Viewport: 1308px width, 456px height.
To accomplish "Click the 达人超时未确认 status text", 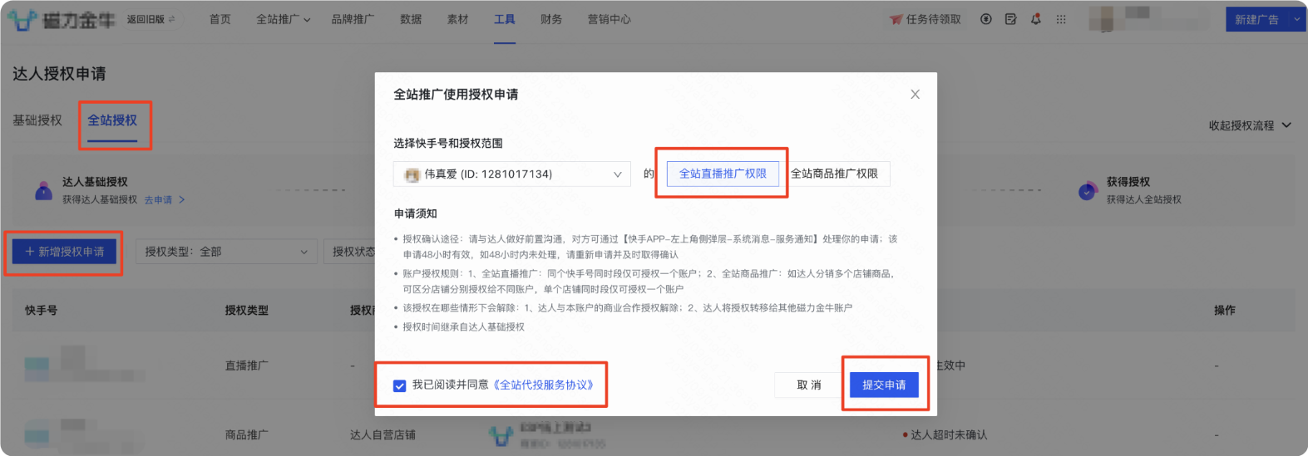I will [x=949, y=435].
